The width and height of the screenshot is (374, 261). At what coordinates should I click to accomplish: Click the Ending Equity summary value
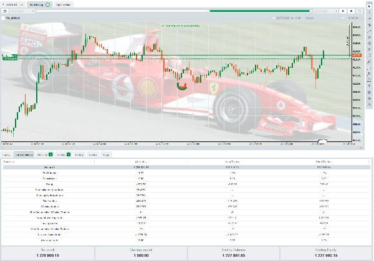(x=326, y=255)
